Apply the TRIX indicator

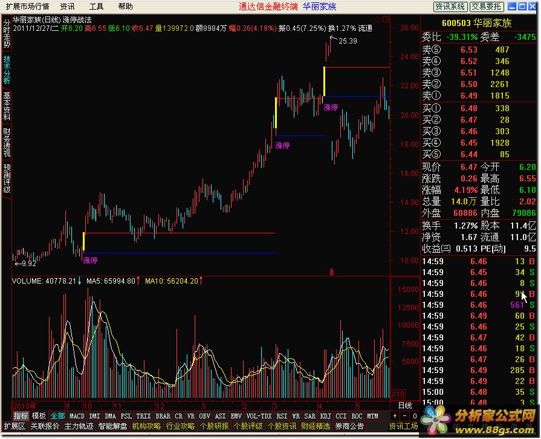tap(143, 416)
